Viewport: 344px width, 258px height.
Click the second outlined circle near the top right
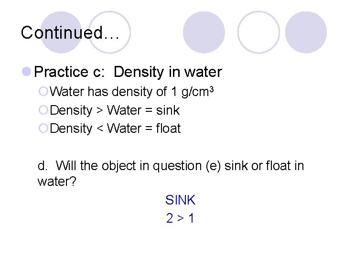coord(258,32)
